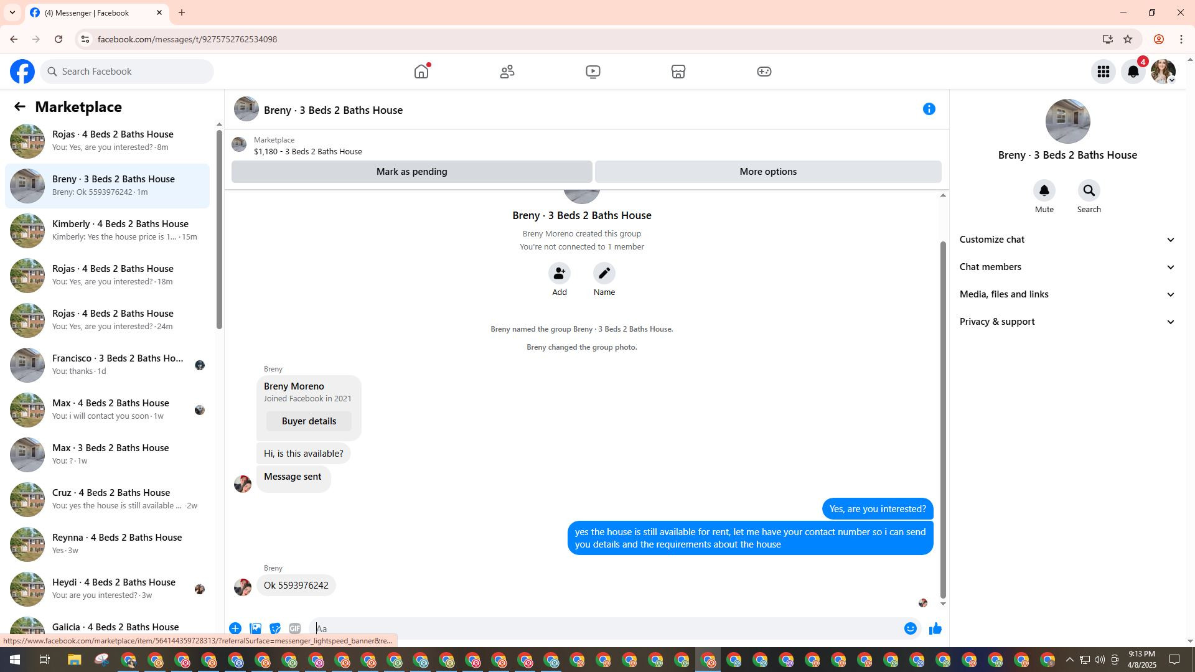1195x672 pixels.
Task: Click the conversation information icon
Action: click(929, 110)
